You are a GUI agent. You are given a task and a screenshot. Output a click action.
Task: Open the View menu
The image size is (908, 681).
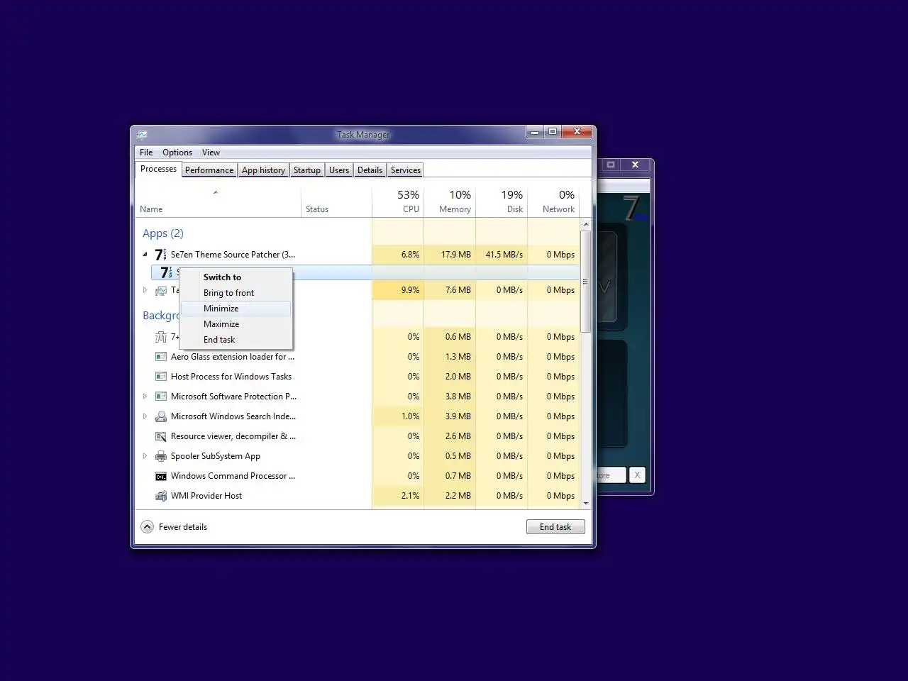[211, 153]
